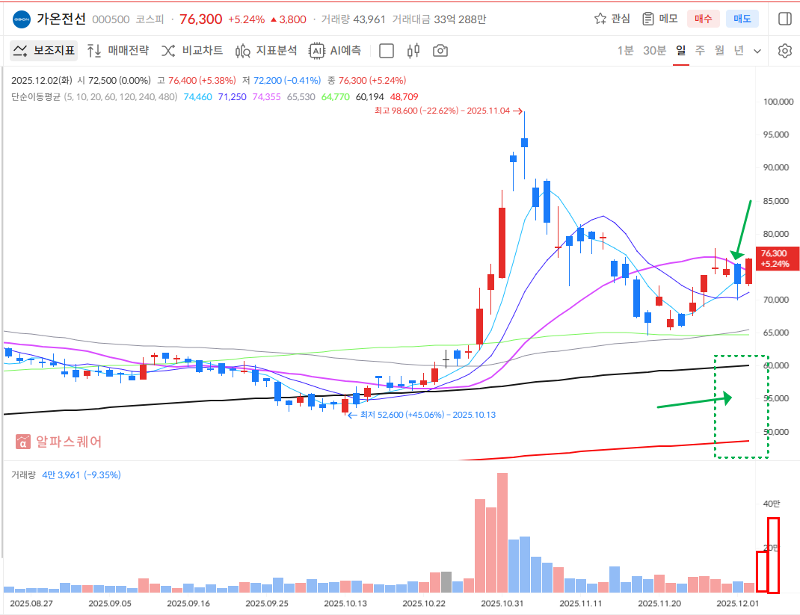
Task: Toggle the square checkbox in chart toolbar
Action: [387, 51]
